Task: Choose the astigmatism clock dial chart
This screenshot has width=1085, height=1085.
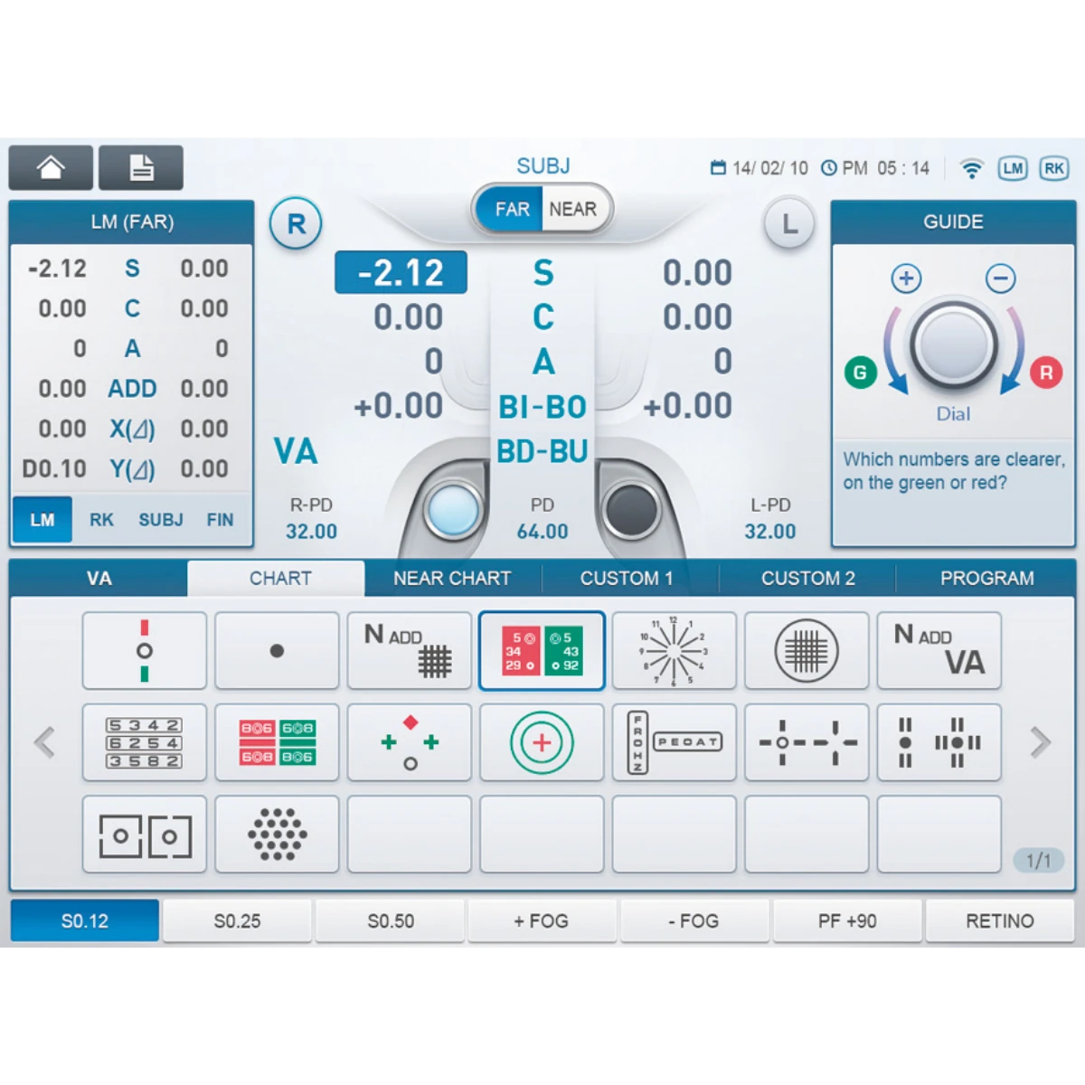Action: pos(674,651)
